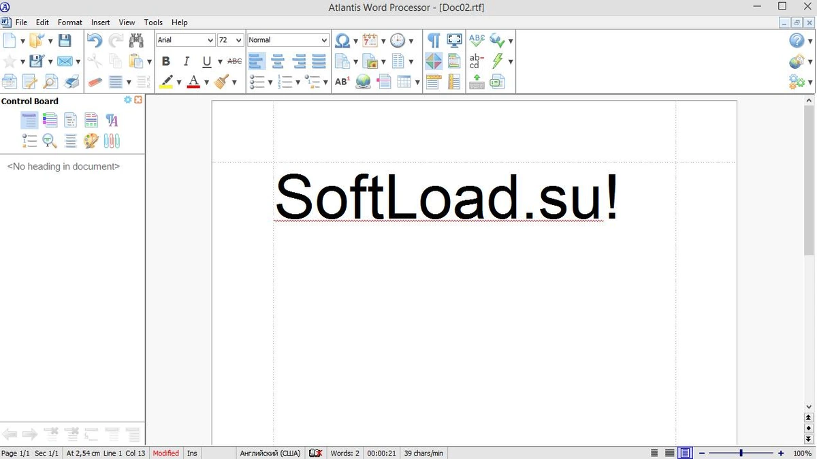Screen dimensions: 817x459
Task: Expand the Open folder dropdown arrow
Action: 50,41
